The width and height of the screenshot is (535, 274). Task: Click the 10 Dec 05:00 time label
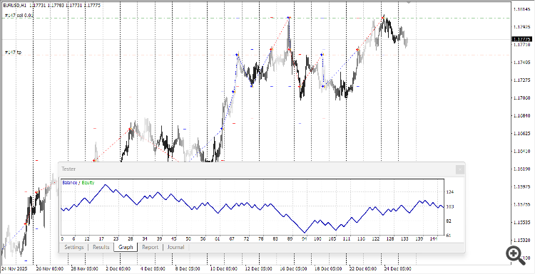pos(224,269)
